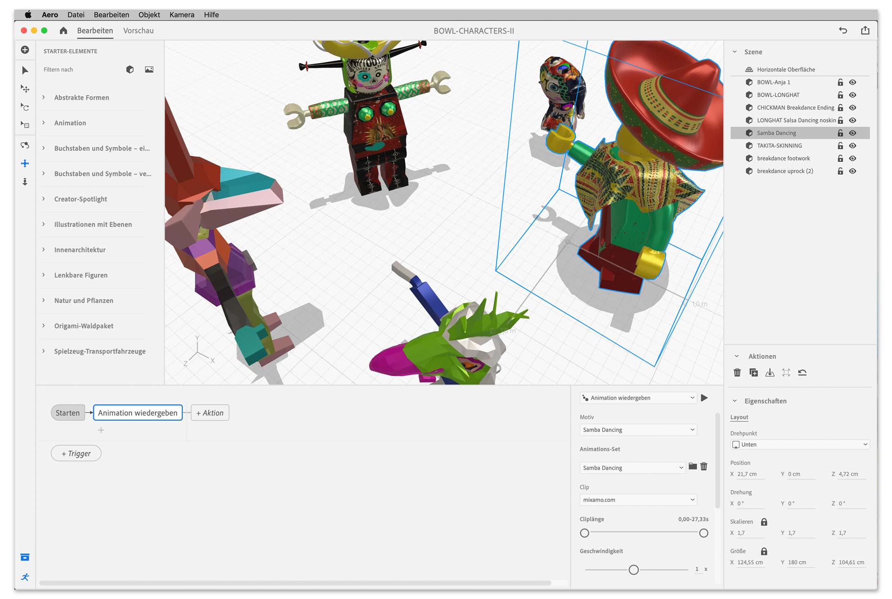Click the reset transform icon in Aktionen
Screen dimensions: 892x599
click(802, 372)
